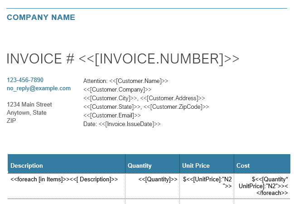The width and height of the screenshot is (294, 204).
Task: Click the INVOICE # title text
Action: [40, 59]
